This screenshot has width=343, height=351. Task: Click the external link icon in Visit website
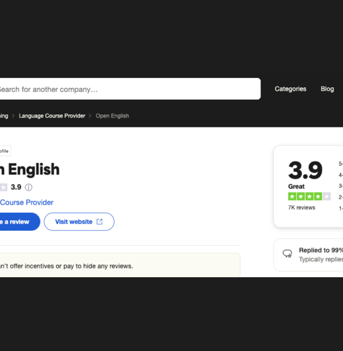click(100, 222)
